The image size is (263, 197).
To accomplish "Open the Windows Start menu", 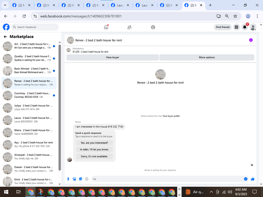I will [x=6, y=192].
